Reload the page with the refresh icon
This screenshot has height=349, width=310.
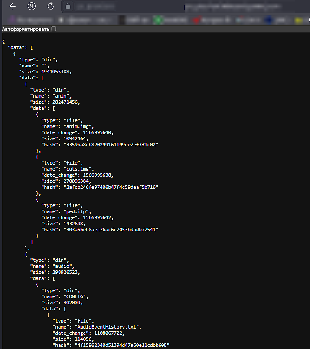click(50, 7)
